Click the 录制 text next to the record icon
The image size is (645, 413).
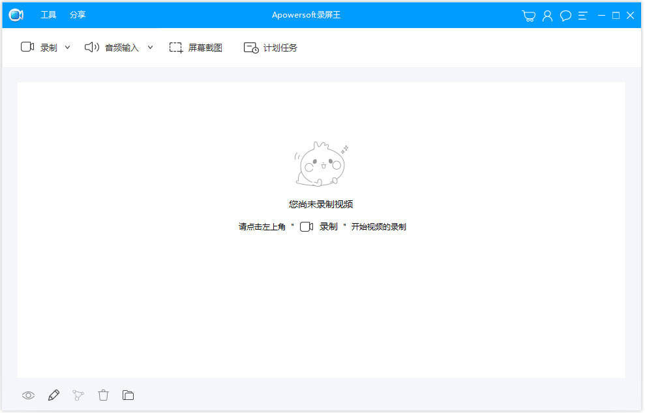point(49,47)
